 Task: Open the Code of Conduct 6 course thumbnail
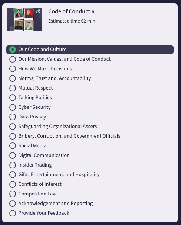point(24,20)
